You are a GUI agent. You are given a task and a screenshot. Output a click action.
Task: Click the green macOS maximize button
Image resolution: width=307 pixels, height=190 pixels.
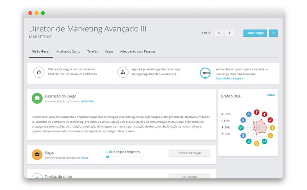point(43,13)
